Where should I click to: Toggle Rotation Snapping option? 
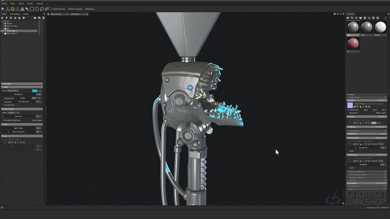tap(75, 9)
